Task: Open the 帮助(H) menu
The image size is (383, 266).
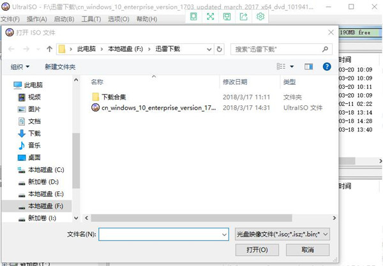Action: click(x=147, y=19)
